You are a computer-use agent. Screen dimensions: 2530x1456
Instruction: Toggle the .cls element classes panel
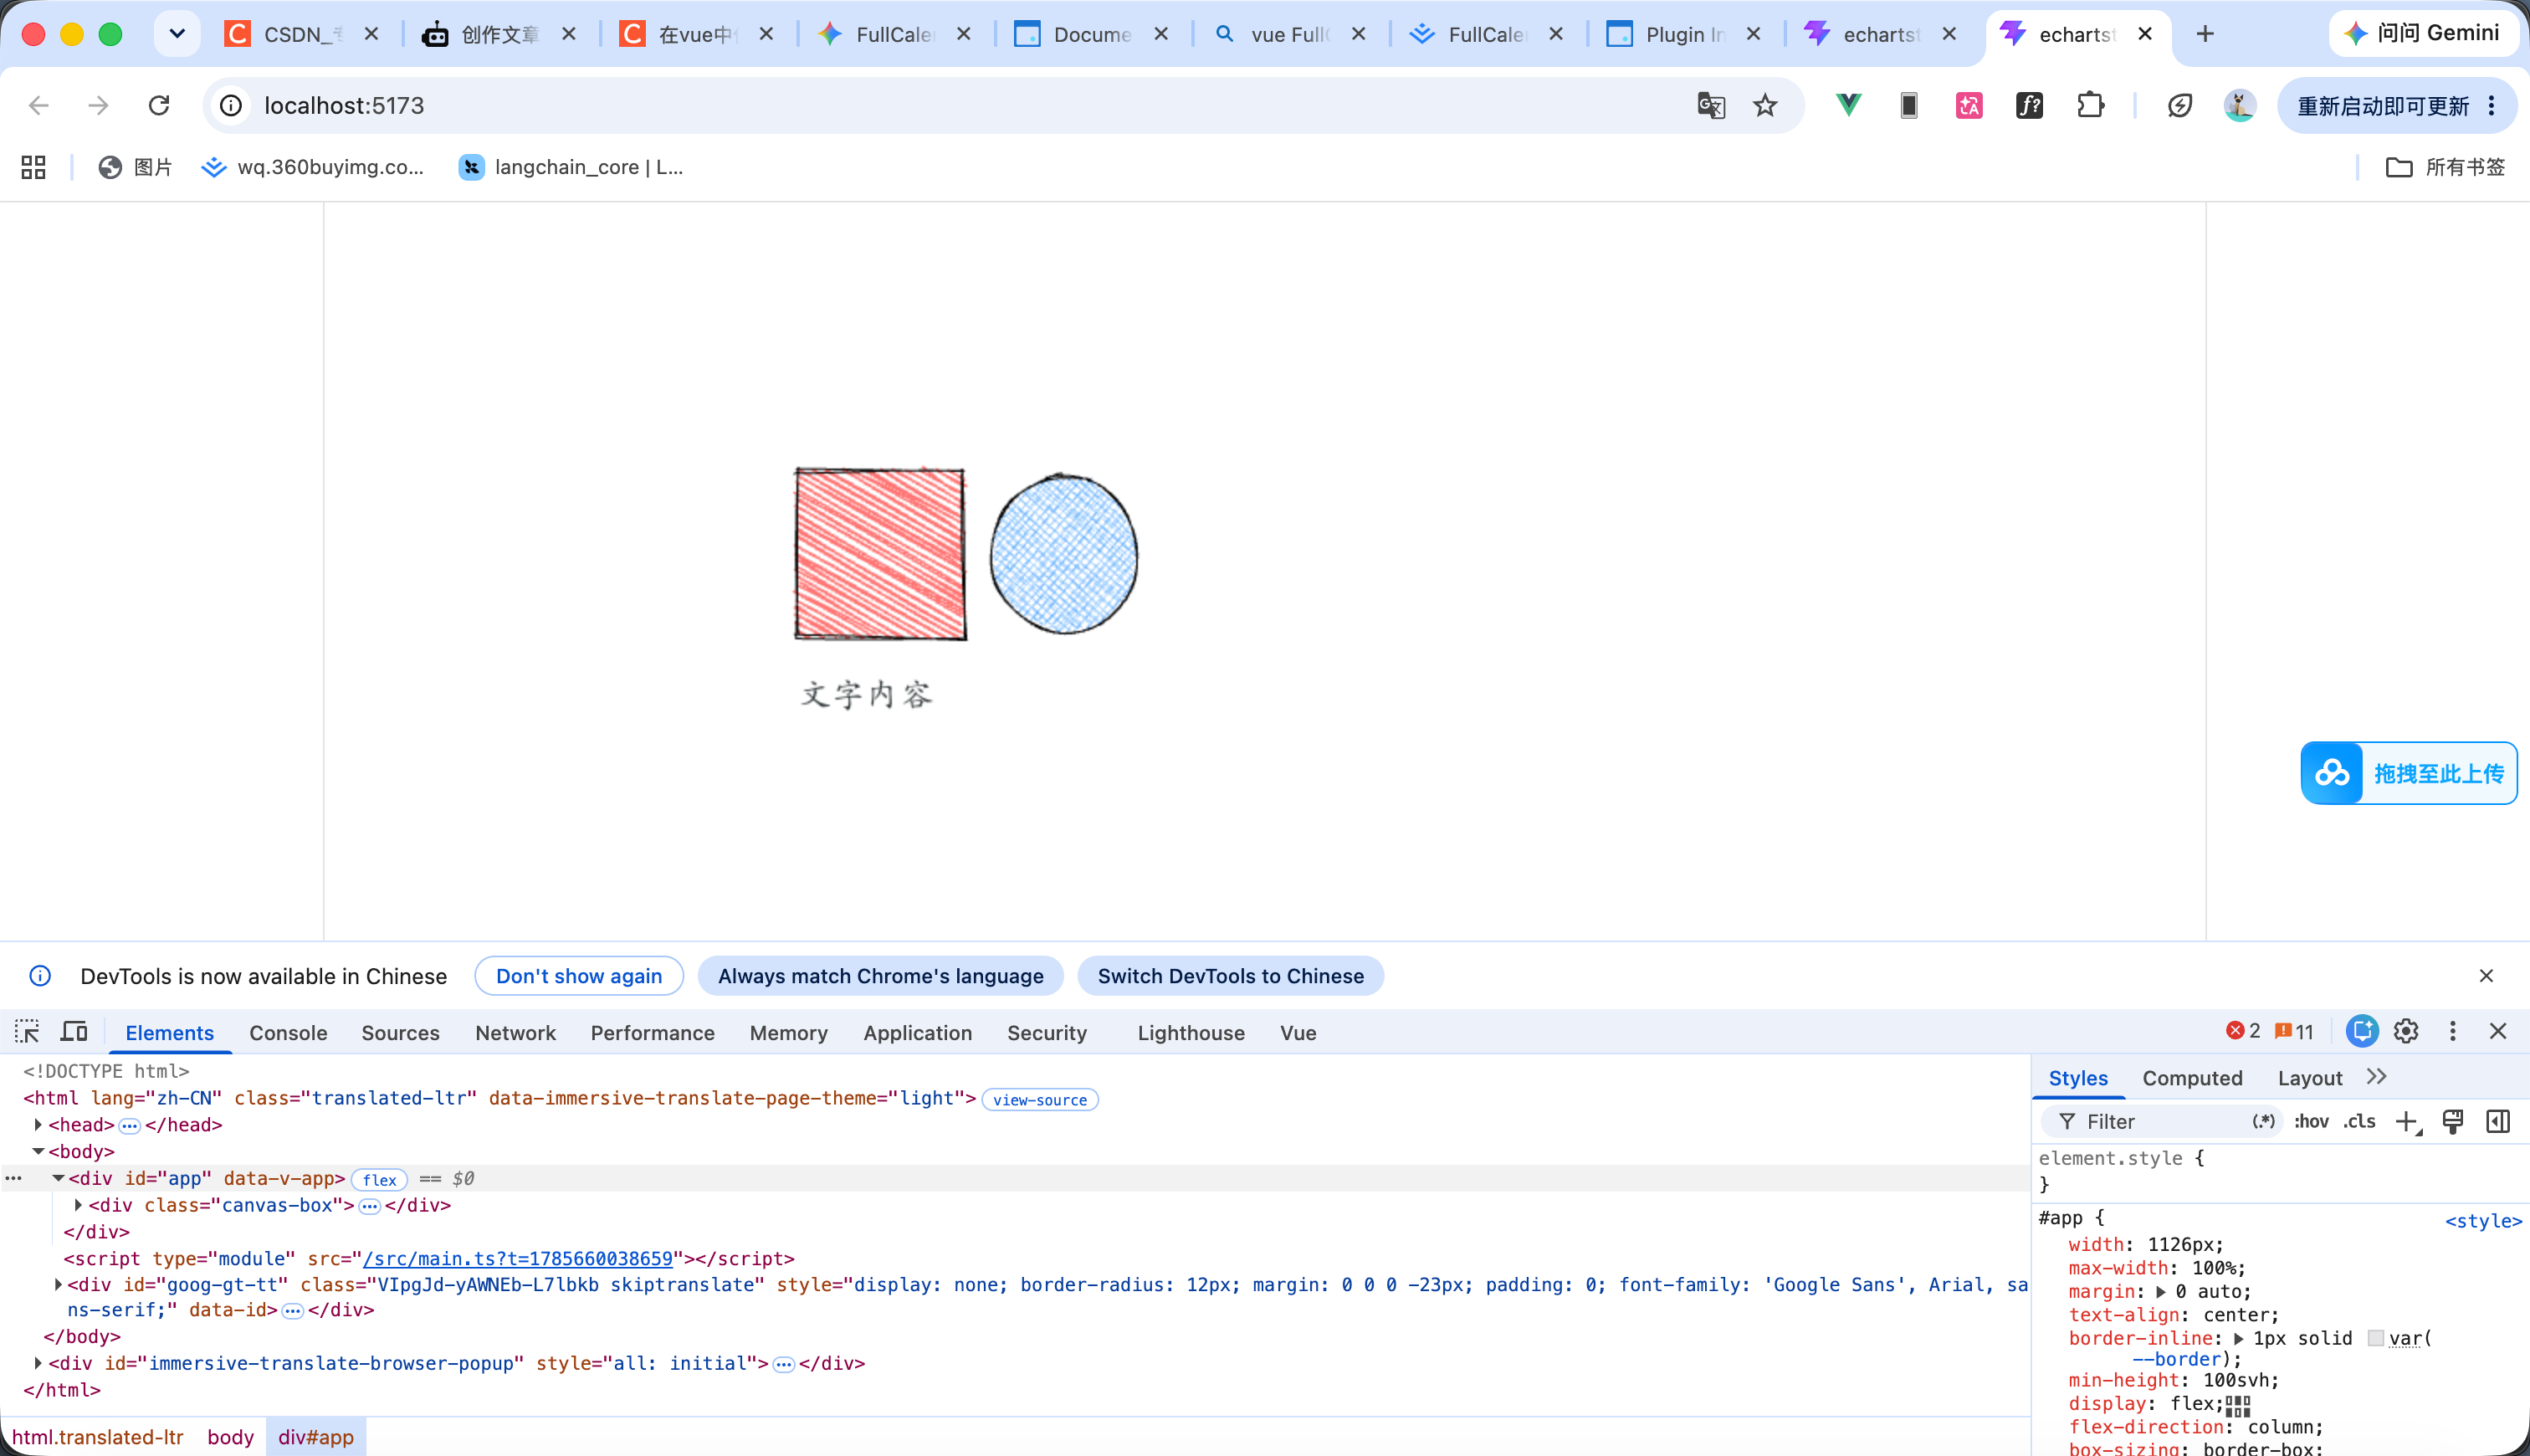[2360, 1122]
